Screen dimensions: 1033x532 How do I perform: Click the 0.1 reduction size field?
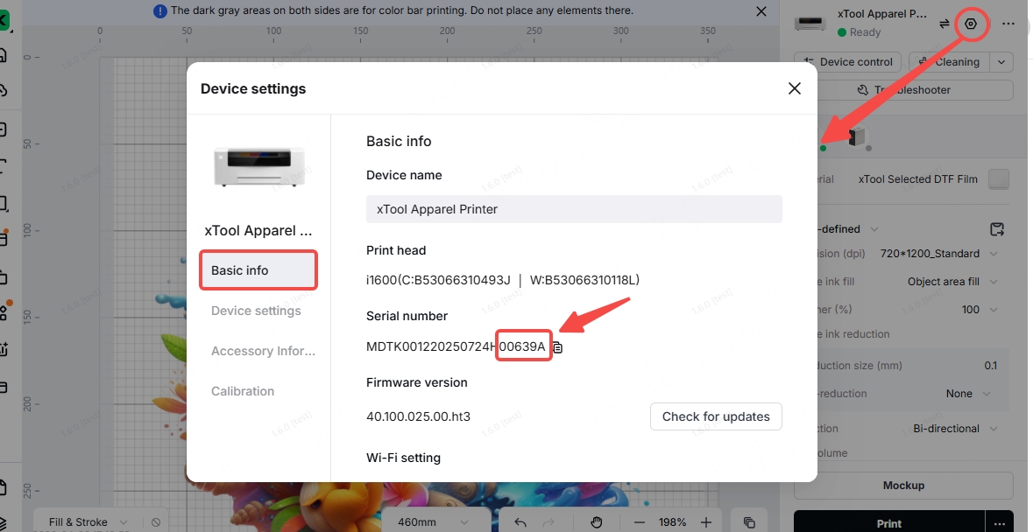(x=990, y=366)
